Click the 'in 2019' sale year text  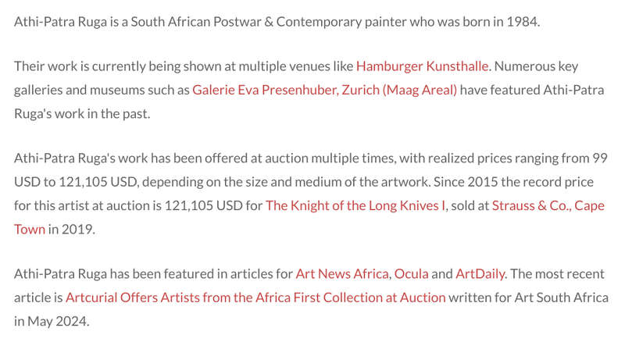click(x=71, y=230)
